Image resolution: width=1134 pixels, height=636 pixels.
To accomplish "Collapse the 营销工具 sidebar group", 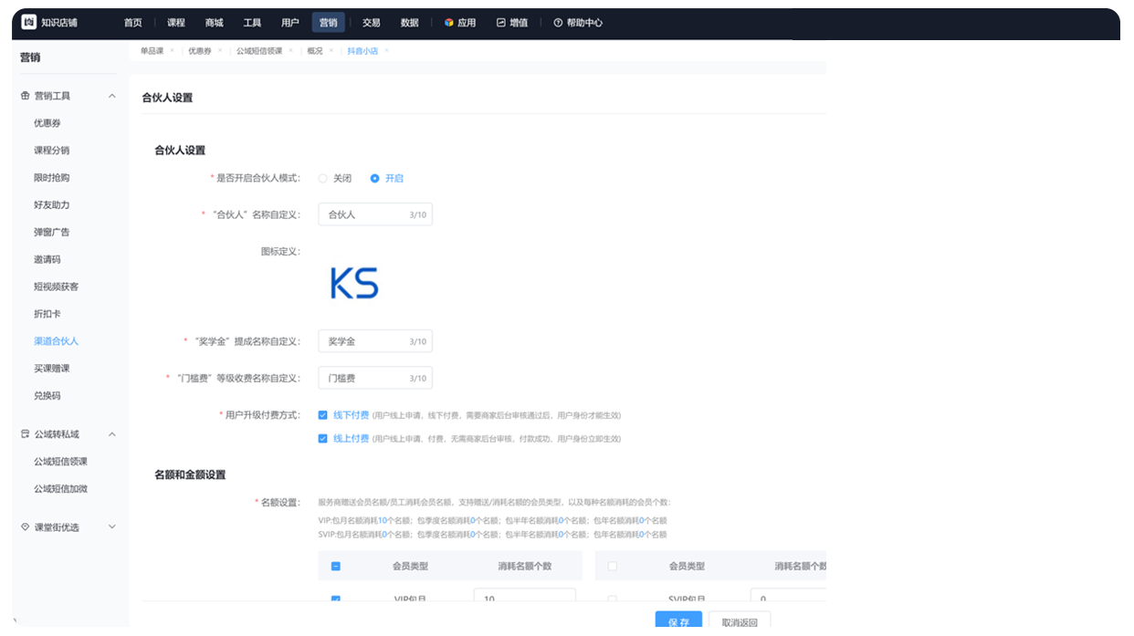I will coord(112,96).
